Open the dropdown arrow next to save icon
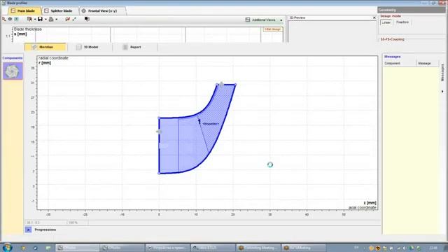The height and width of the screenshot is (252, 448). pos(45,20)
